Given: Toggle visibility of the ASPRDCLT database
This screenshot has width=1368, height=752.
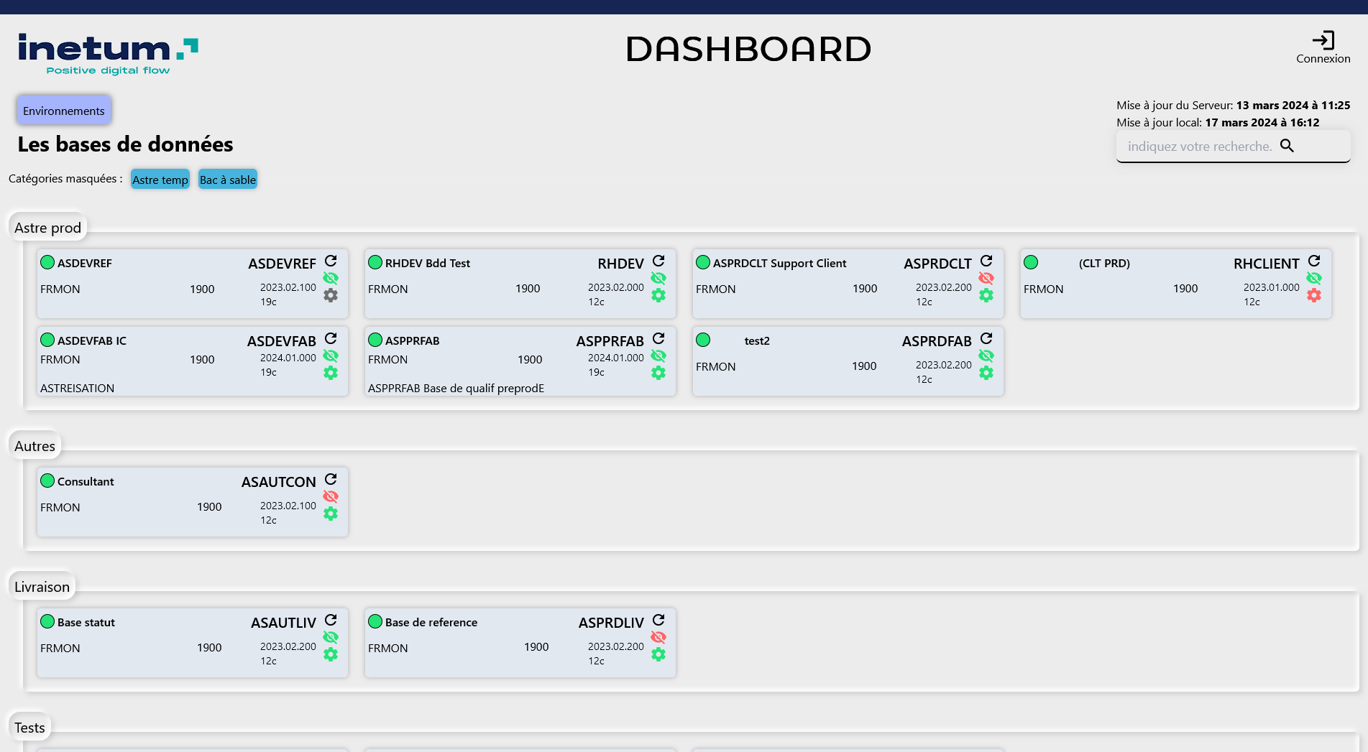Looking at the screenshot, I should click(x=986, y=278).
